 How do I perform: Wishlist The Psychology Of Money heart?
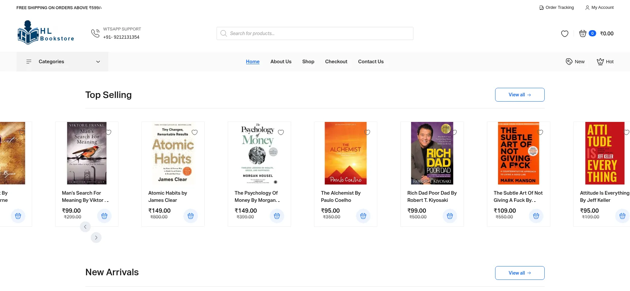click(x=281, y=132)
